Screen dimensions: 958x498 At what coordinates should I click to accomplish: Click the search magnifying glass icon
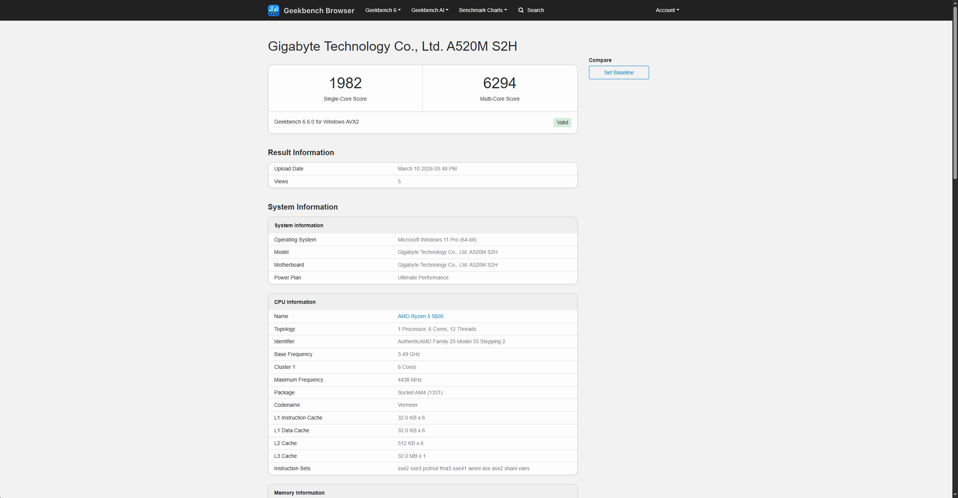pyautogui.click(x=521, y=10)
